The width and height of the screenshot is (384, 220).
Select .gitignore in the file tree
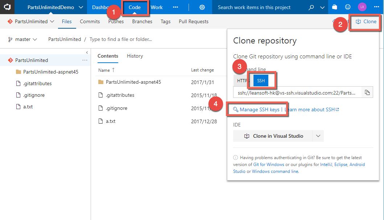click(x=30, y=95)
